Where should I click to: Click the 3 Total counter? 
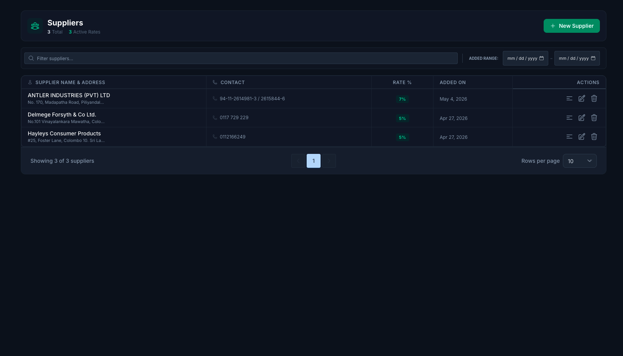tap(55, 32)
